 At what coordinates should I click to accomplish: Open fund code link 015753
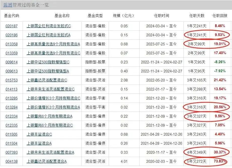[12, 80]
